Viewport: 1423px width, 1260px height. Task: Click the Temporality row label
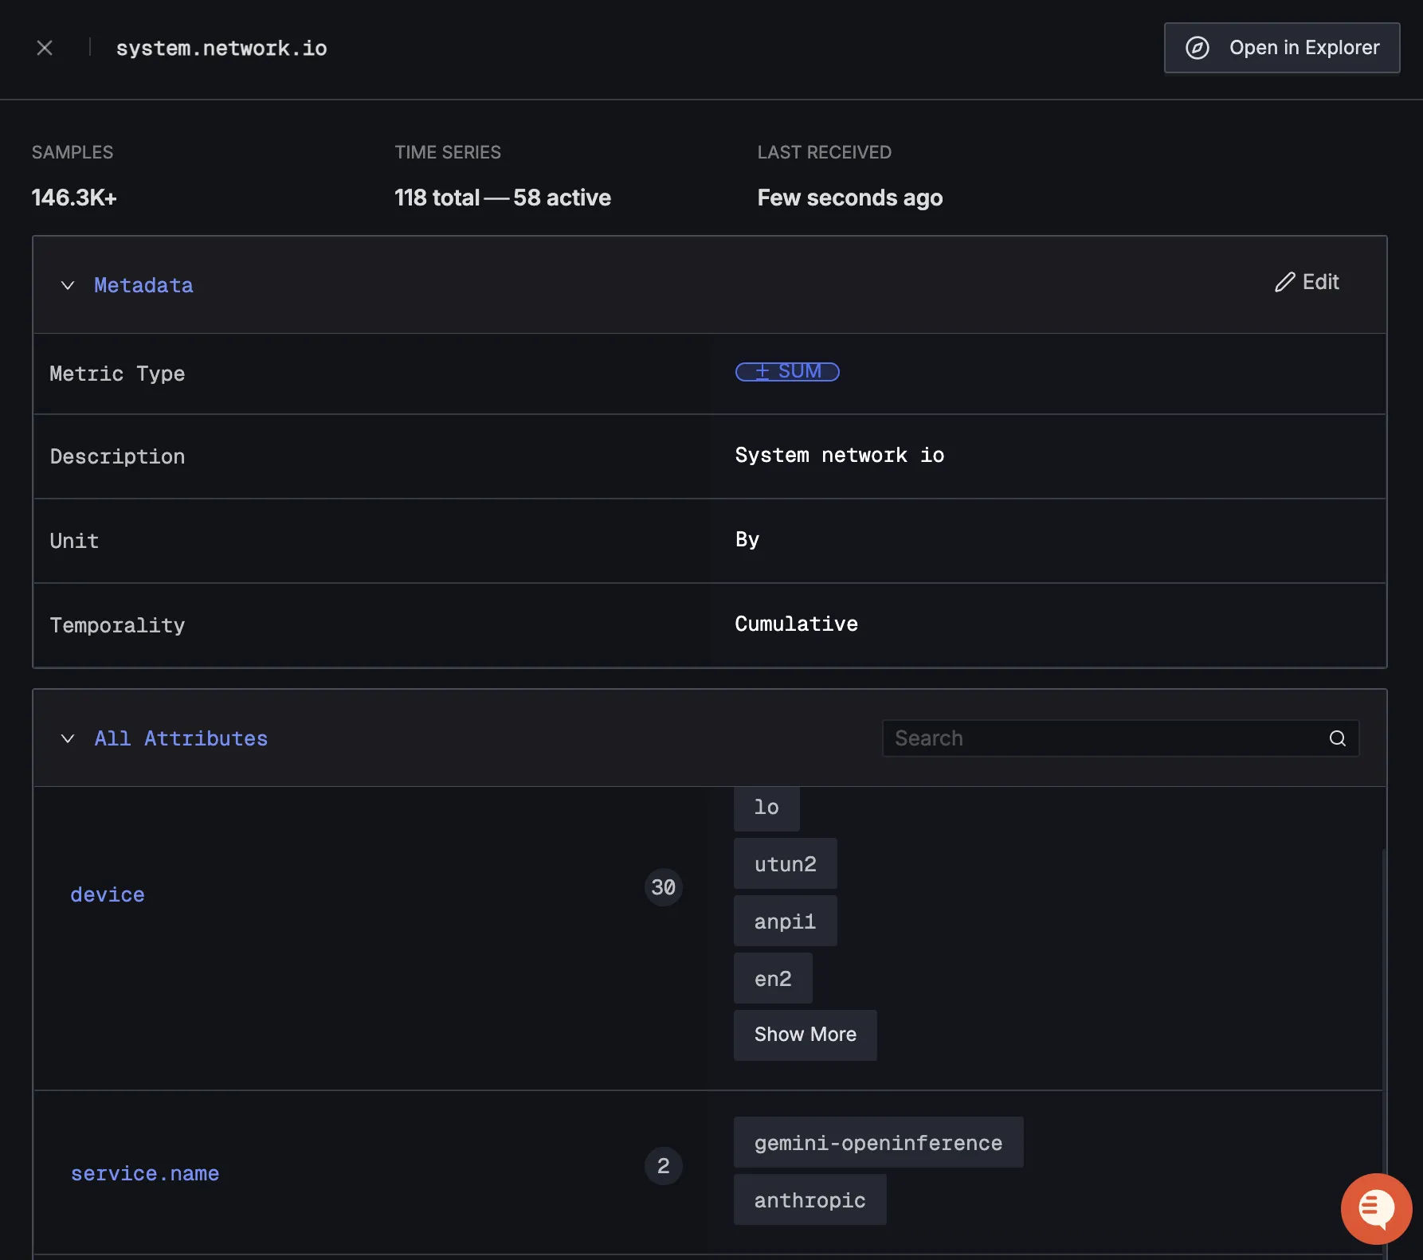[x=117, y=625]
